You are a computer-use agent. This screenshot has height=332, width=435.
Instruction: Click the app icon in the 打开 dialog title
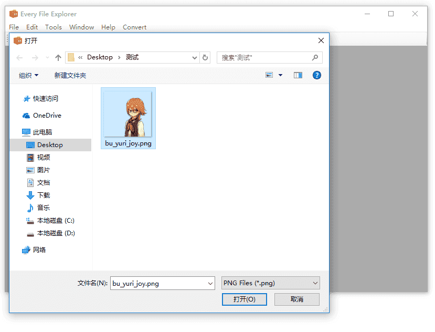click(x=18, y=40)
